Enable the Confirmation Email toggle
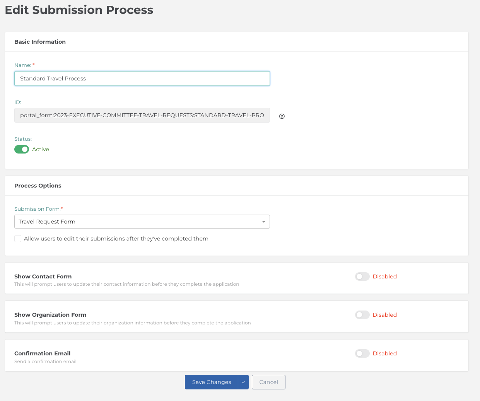 click(362, 353)
